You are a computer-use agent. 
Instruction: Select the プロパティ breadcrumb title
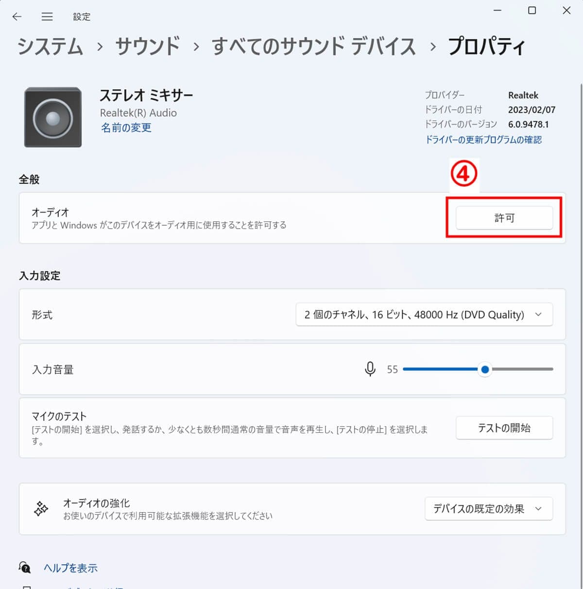pyautogui.click(x=486, y=47)
